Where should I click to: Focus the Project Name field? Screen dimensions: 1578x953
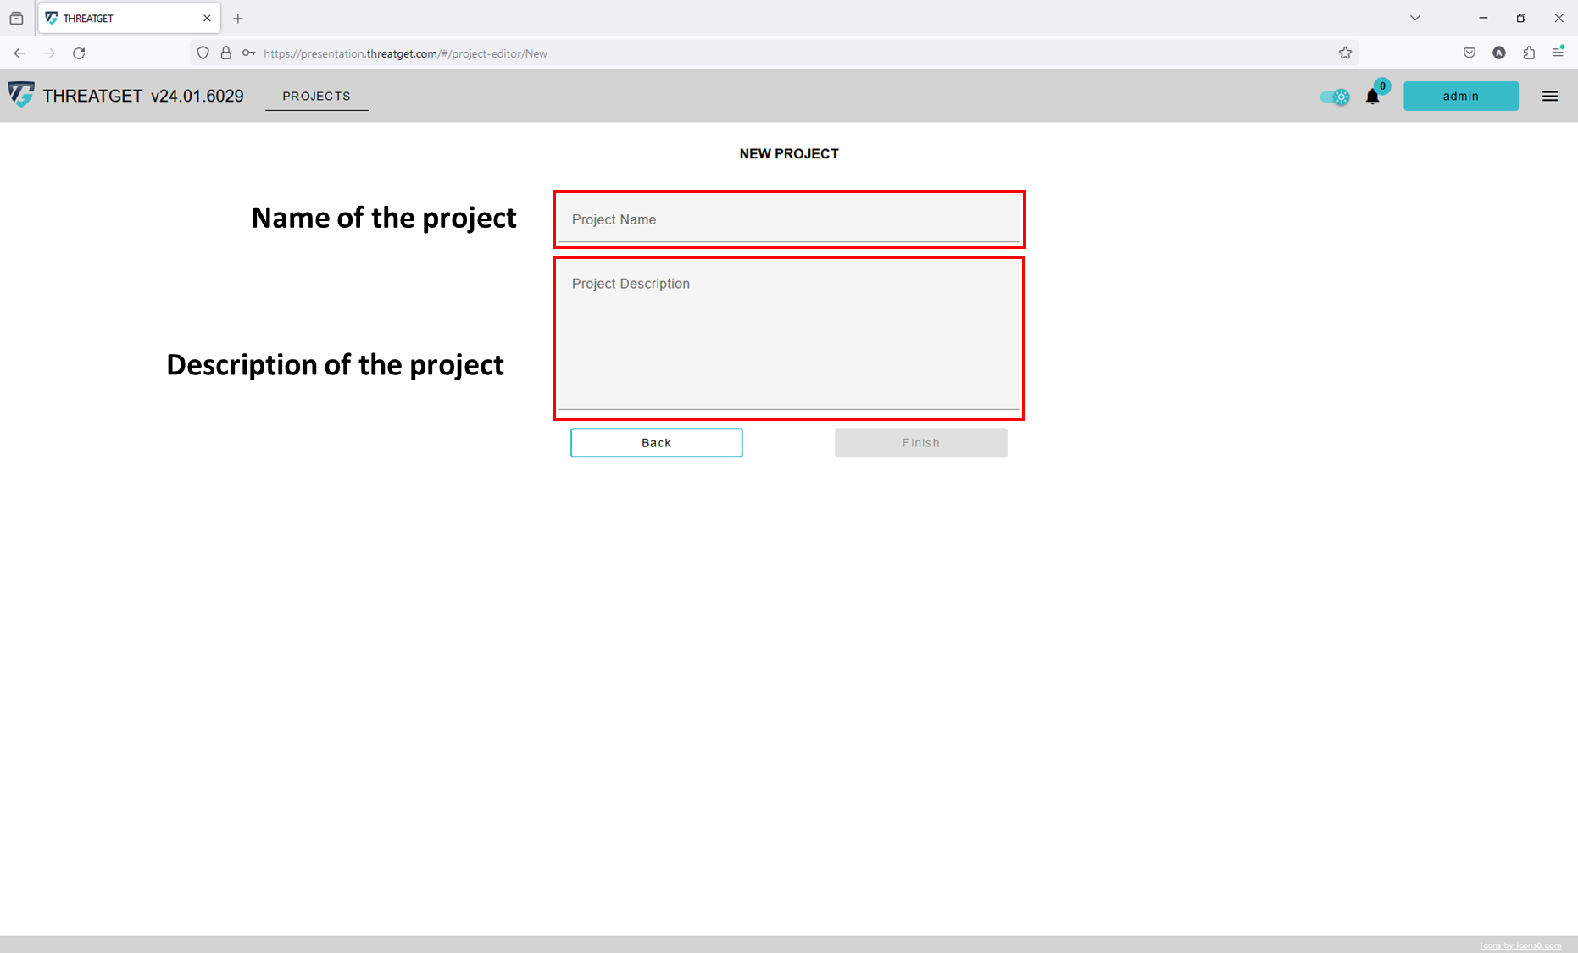[x=788, y=219]
